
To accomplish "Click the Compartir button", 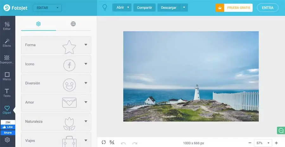I will coord(144,8).
